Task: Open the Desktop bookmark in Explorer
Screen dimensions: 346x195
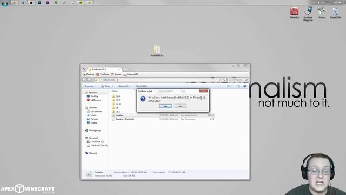Action: (89, 74)
